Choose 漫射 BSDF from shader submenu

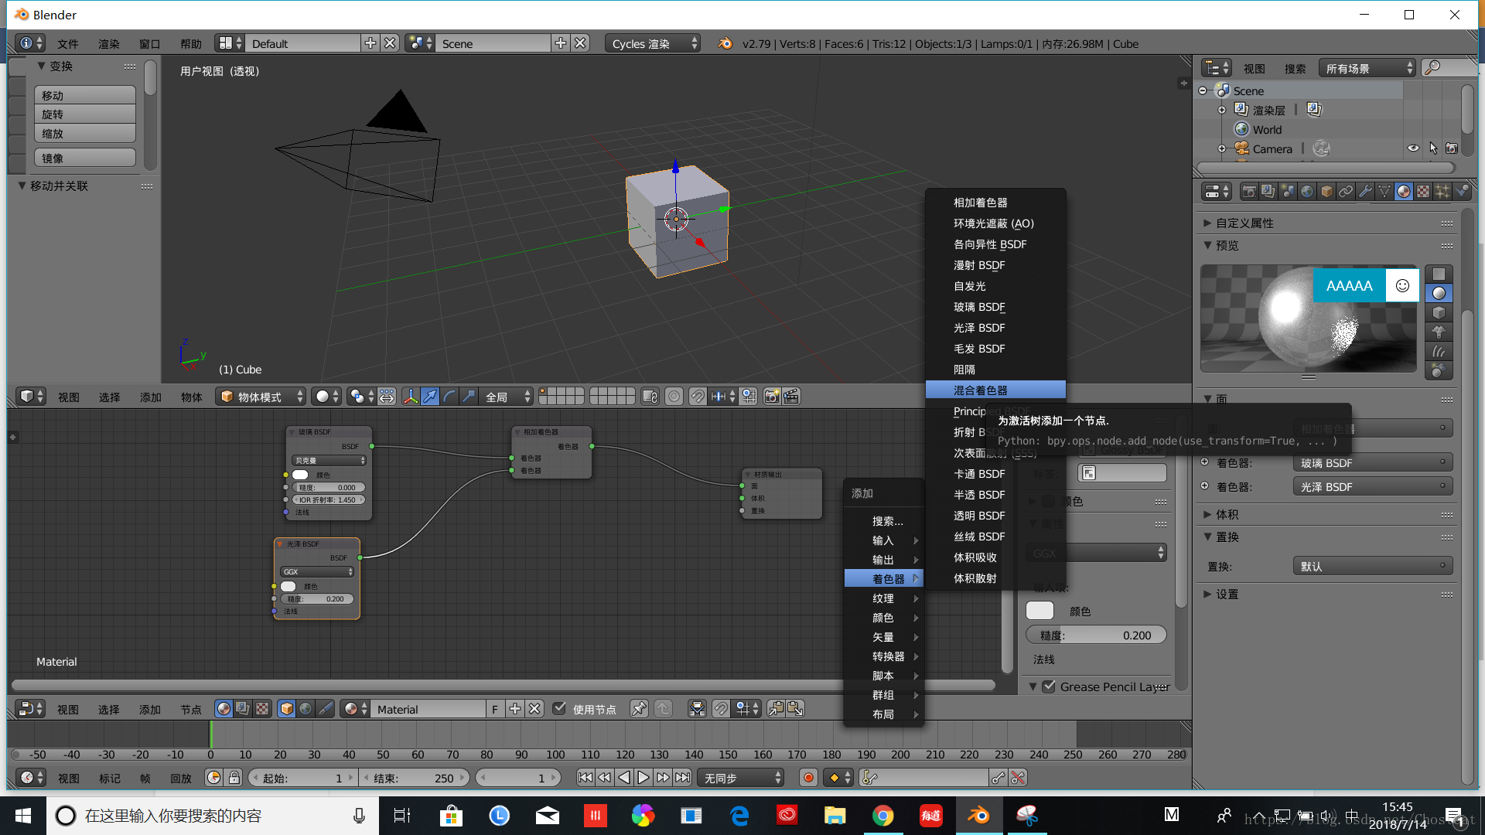point(995,265)
